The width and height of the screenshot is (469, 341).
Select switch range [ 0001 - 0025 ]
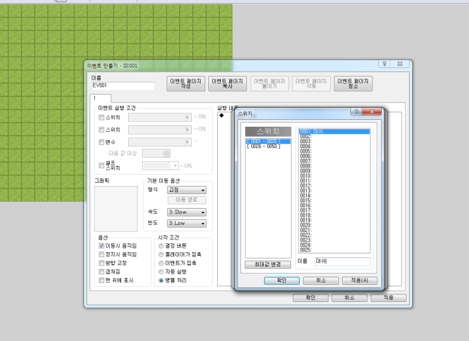(x=268, y=141)
